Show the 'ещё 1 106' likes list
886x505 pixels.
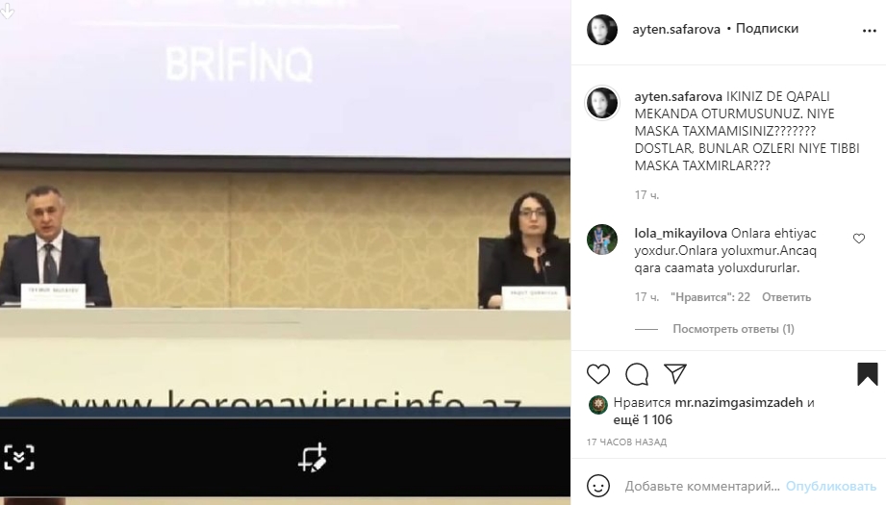pyautogui.click(x=643, y=419)
